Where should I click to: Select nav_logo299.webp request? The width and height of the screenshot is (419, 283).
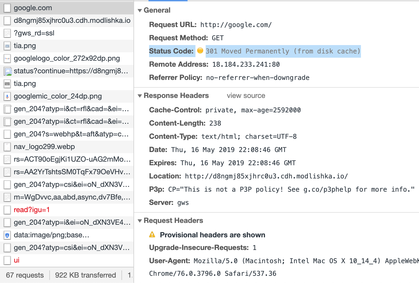pyautogui.click(x=67, y=147)
